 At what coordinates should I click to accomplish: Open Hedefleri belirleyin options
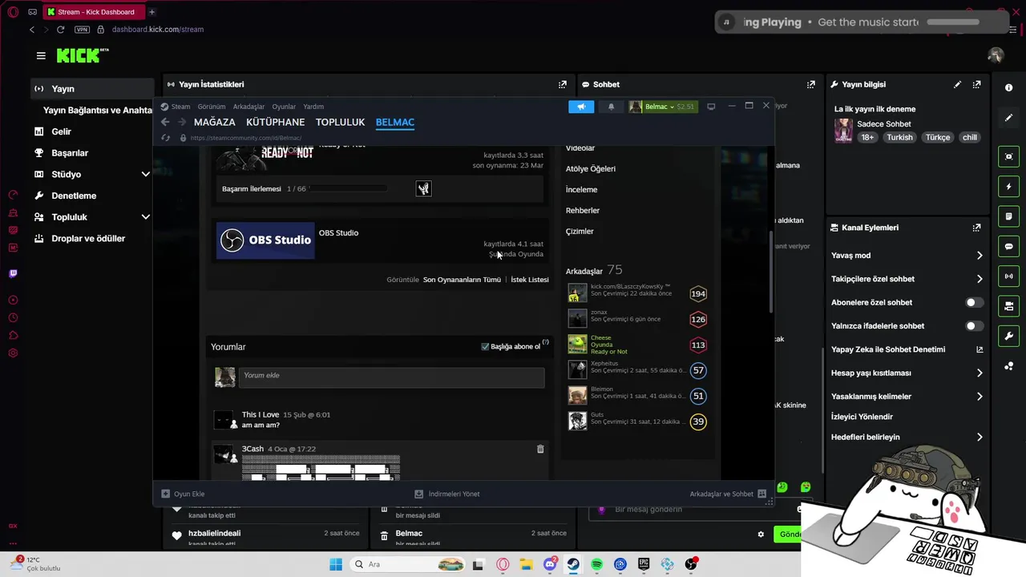click(907, 438)
